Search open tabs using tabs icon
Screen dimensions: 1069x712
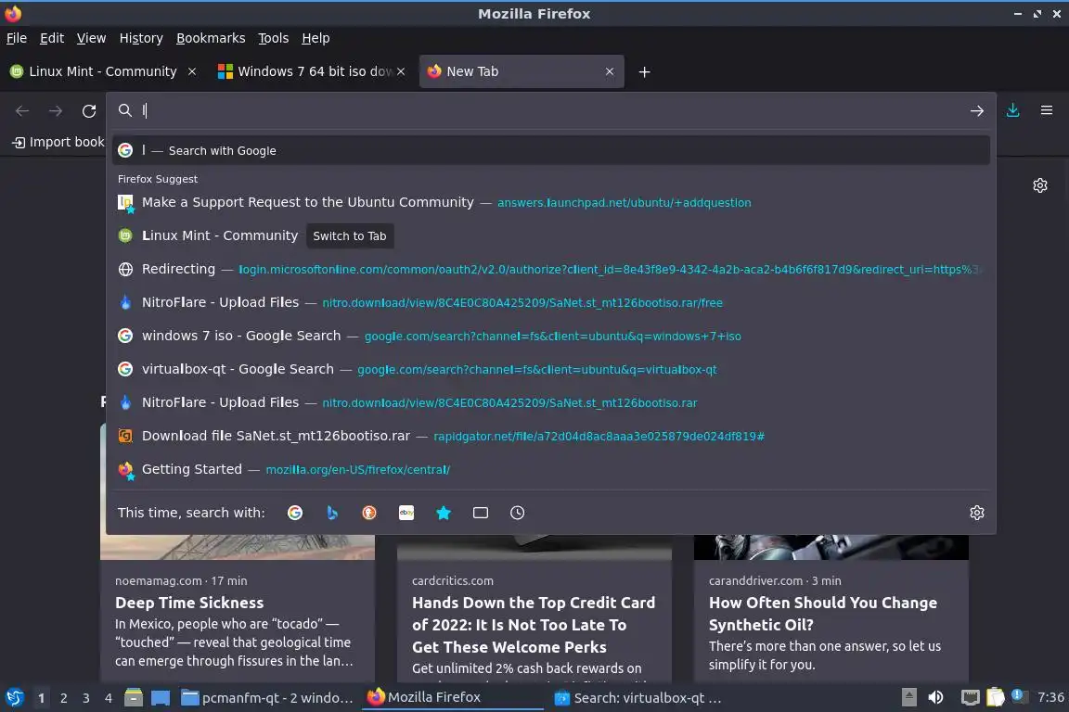point(481,513)
